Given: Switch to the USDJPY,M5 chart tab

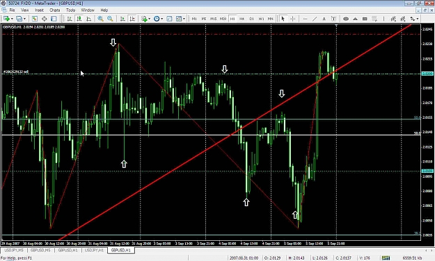Looking at the screenshot, I should [x=14, y=250].
